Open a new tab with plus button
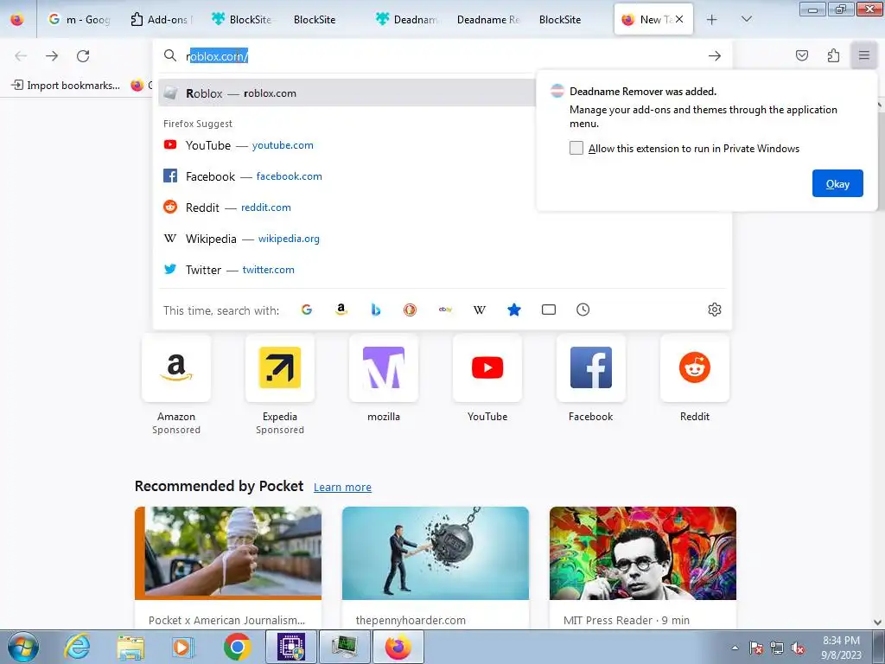The height and width of the screenshot is (664, 885). tap(712, 19)
